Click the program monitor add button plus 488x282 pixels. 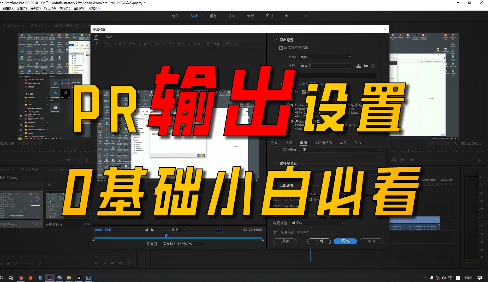(480, 160)
